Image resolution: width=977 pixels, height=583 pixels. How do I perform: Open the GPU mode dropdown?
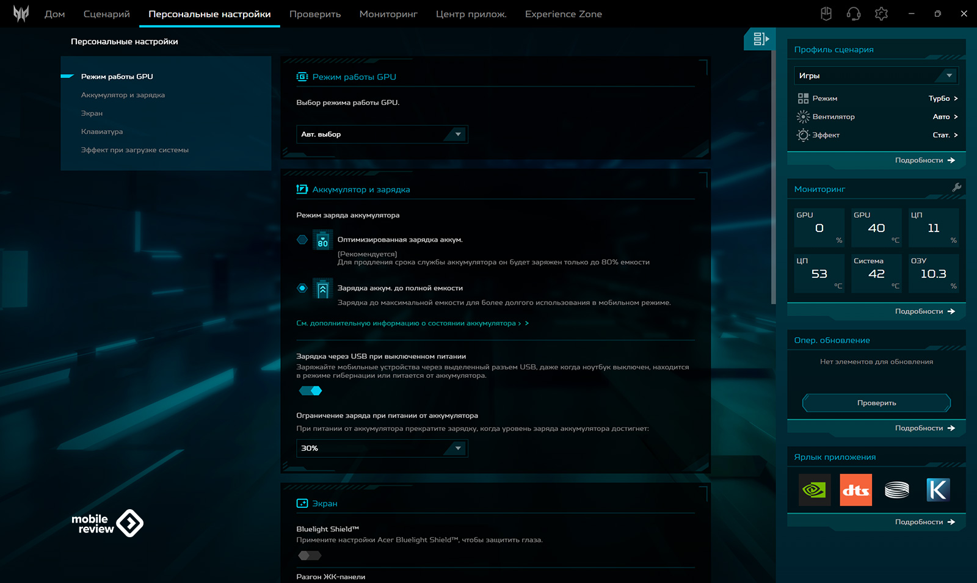coord(382,134)
